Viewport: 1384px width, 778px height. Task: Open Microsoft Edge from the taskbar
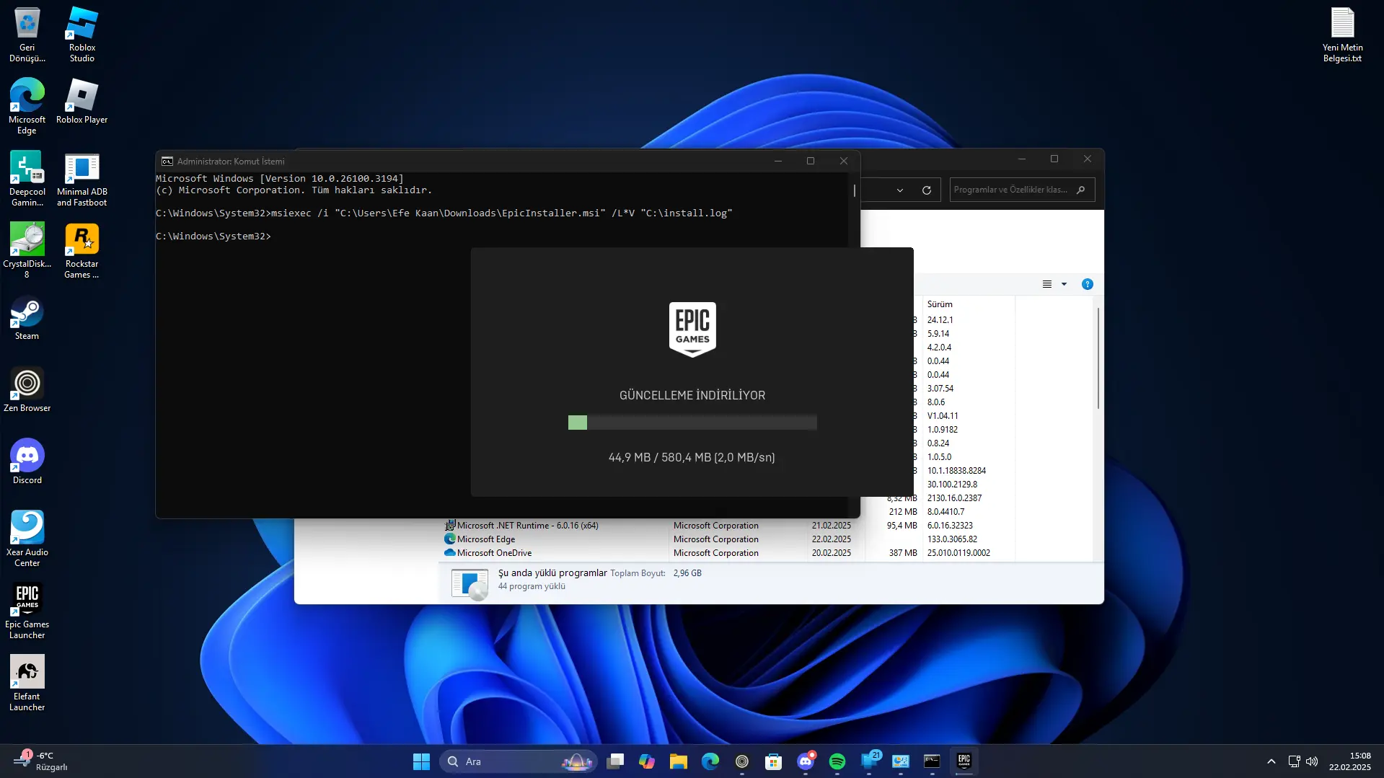tap(710, 761)
